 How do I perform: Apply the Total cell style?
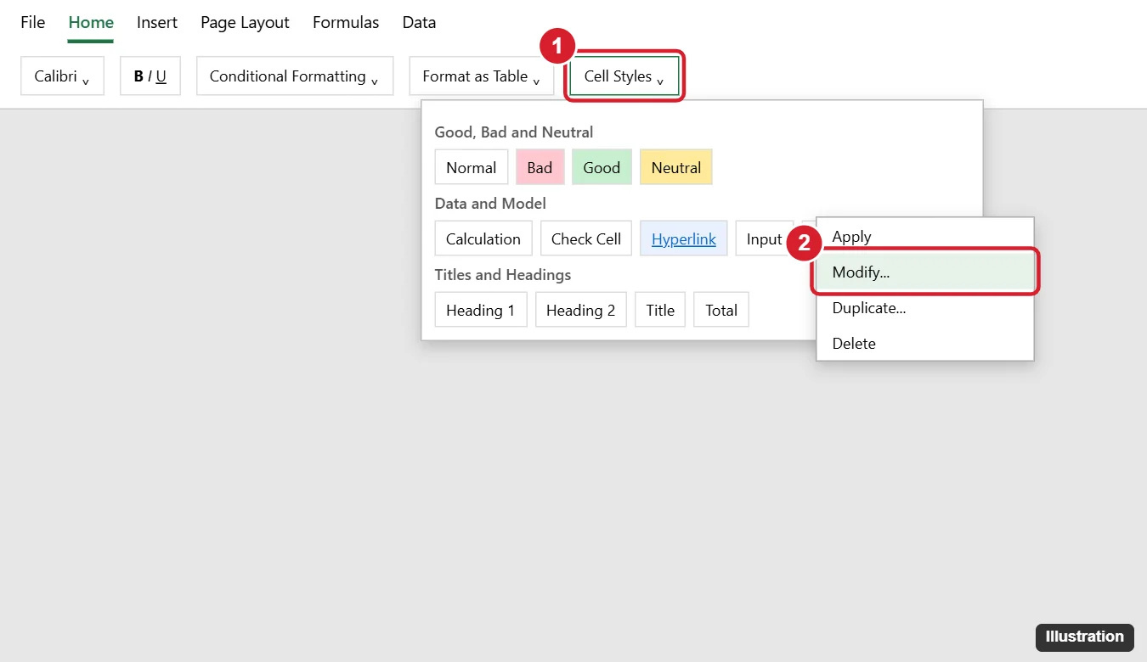[721, 310]
